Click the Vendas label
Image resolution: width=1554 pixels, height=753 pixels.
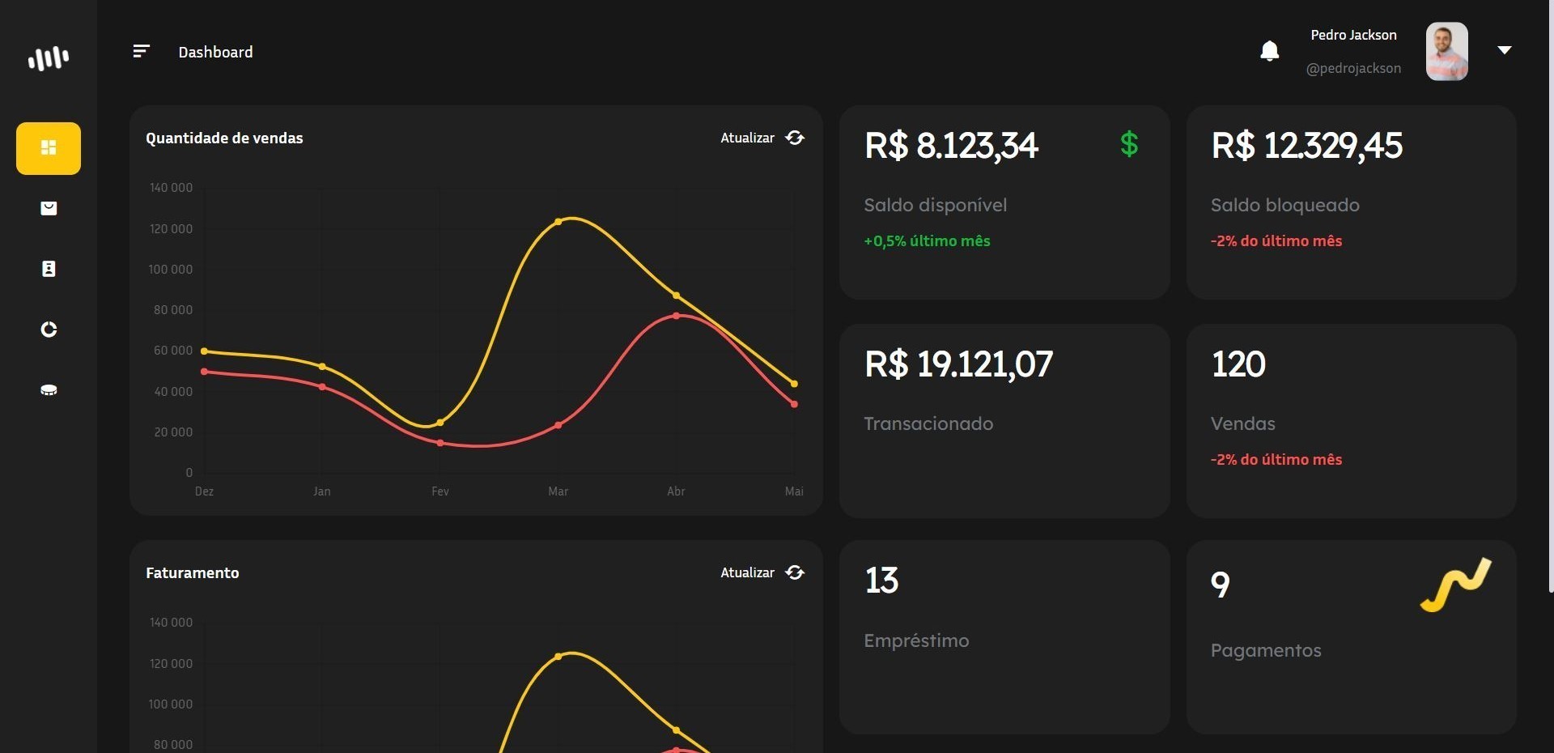[x=1242, y=423]
